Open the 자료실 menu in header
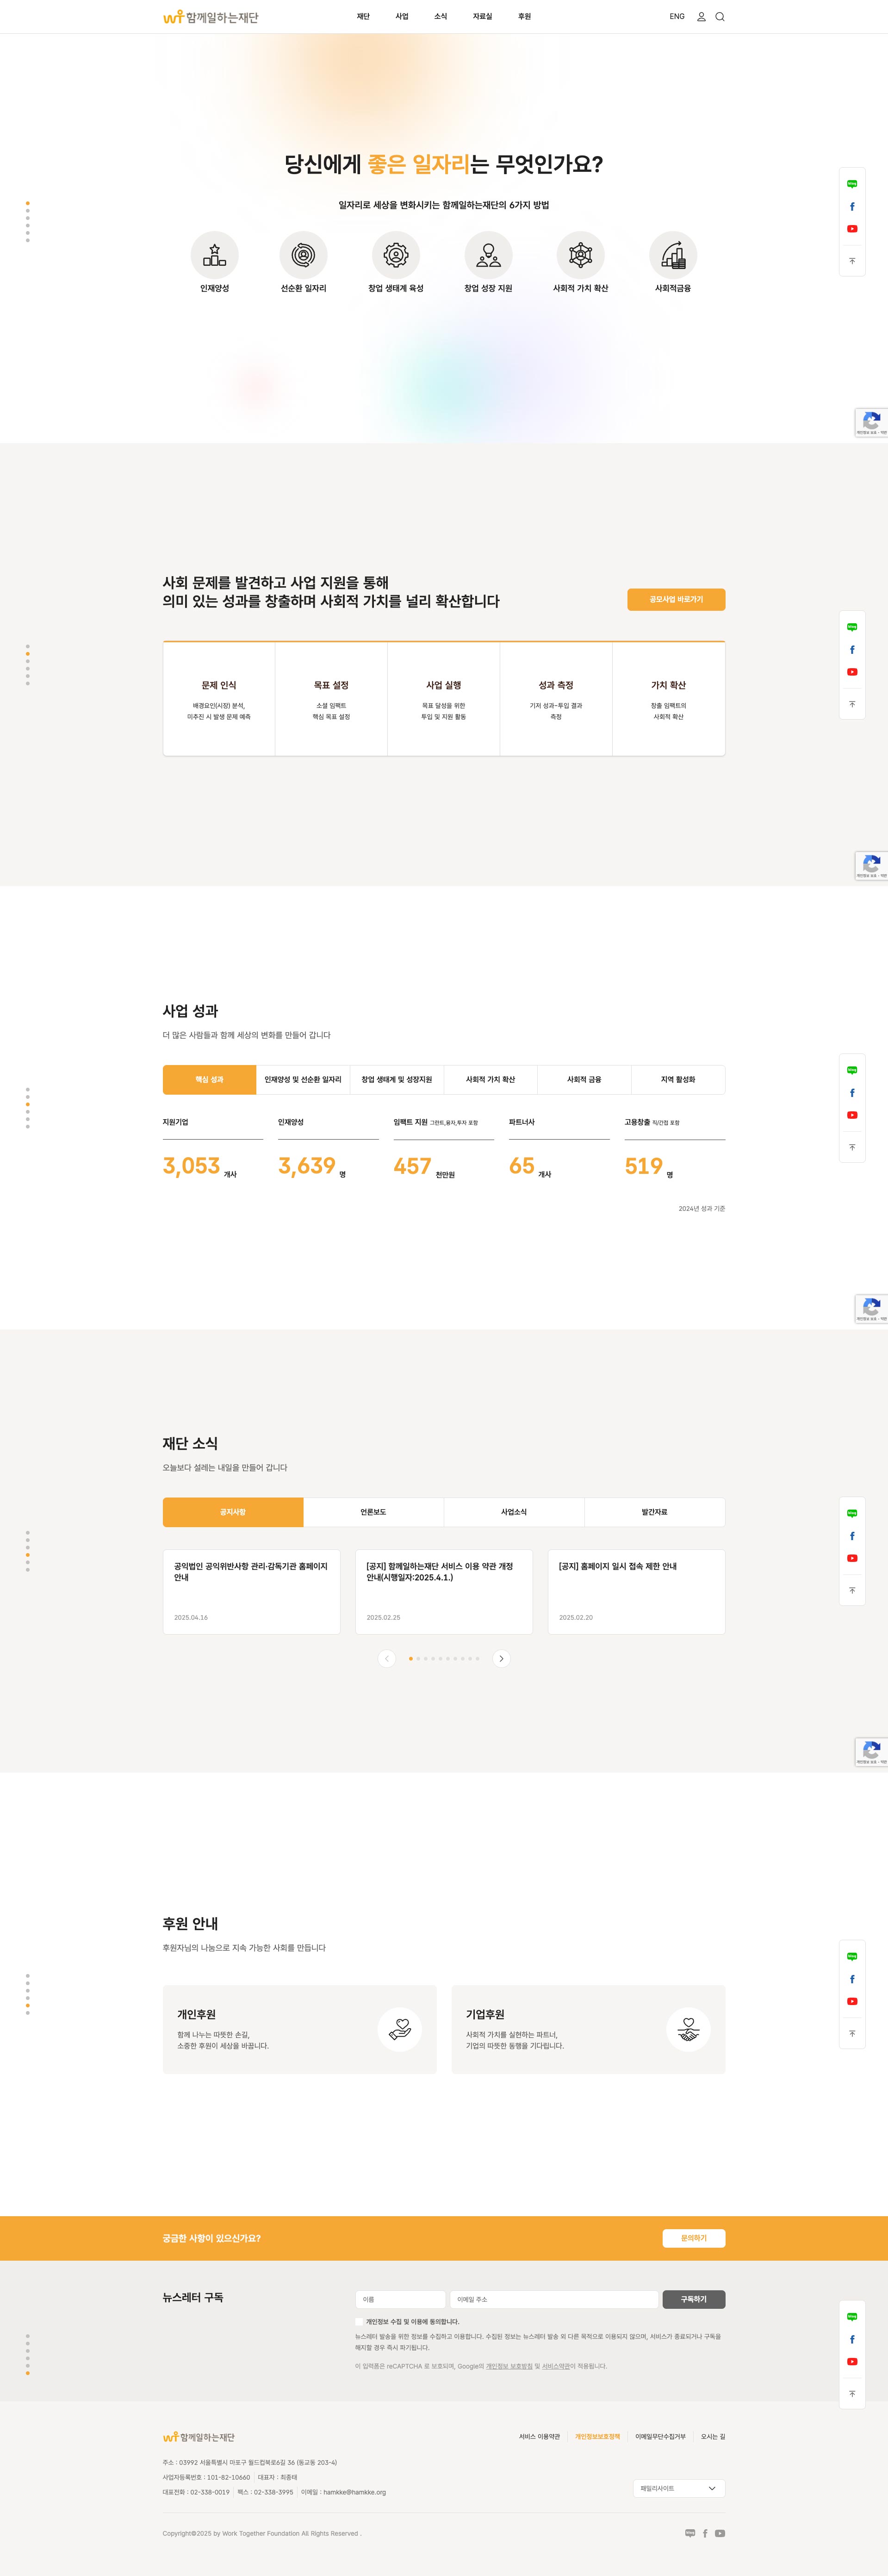 tap(483, 17)
